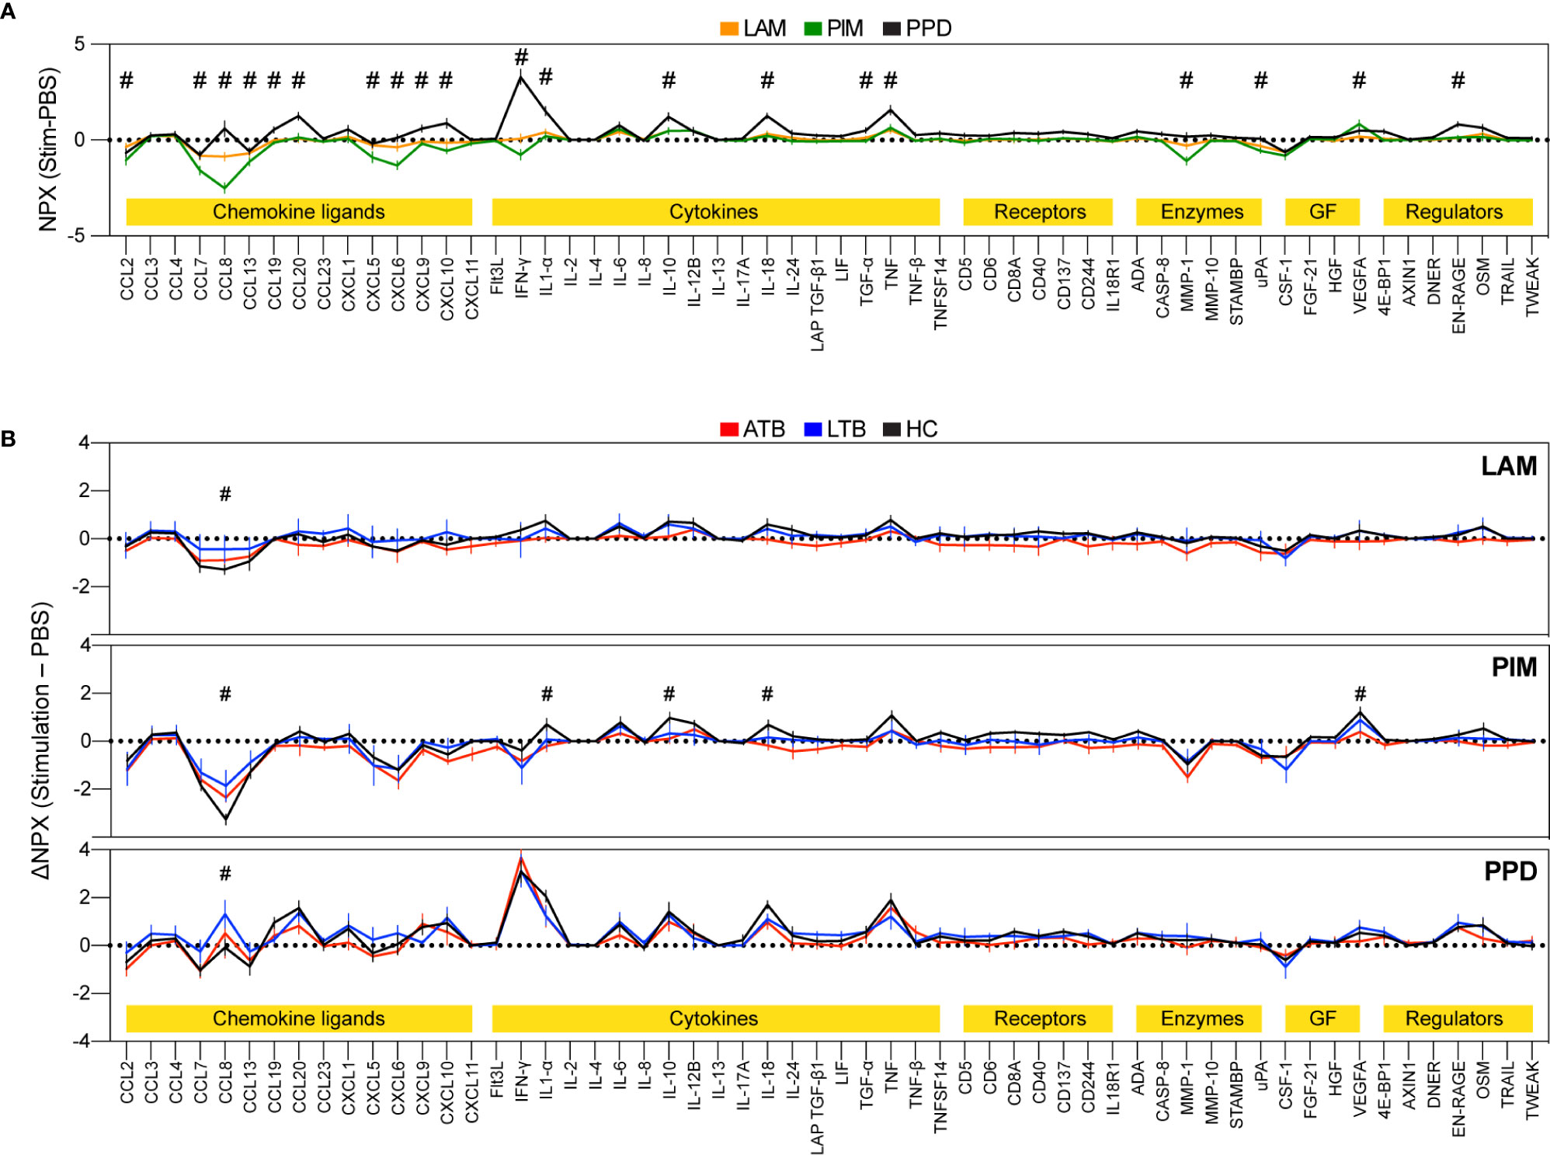Click the orange LAM legend swatch
1550x1155 pixels.
(729, 29)
